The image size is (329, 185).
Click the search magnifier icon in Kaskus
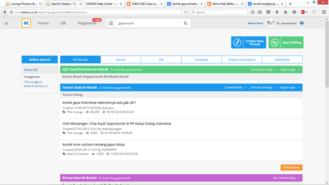click(x=186, y=23)
